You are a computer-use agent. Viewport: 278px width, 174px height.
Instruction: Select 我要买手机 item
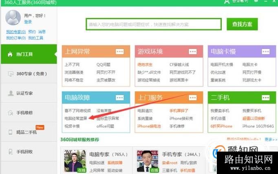click(x=252, y=111)
